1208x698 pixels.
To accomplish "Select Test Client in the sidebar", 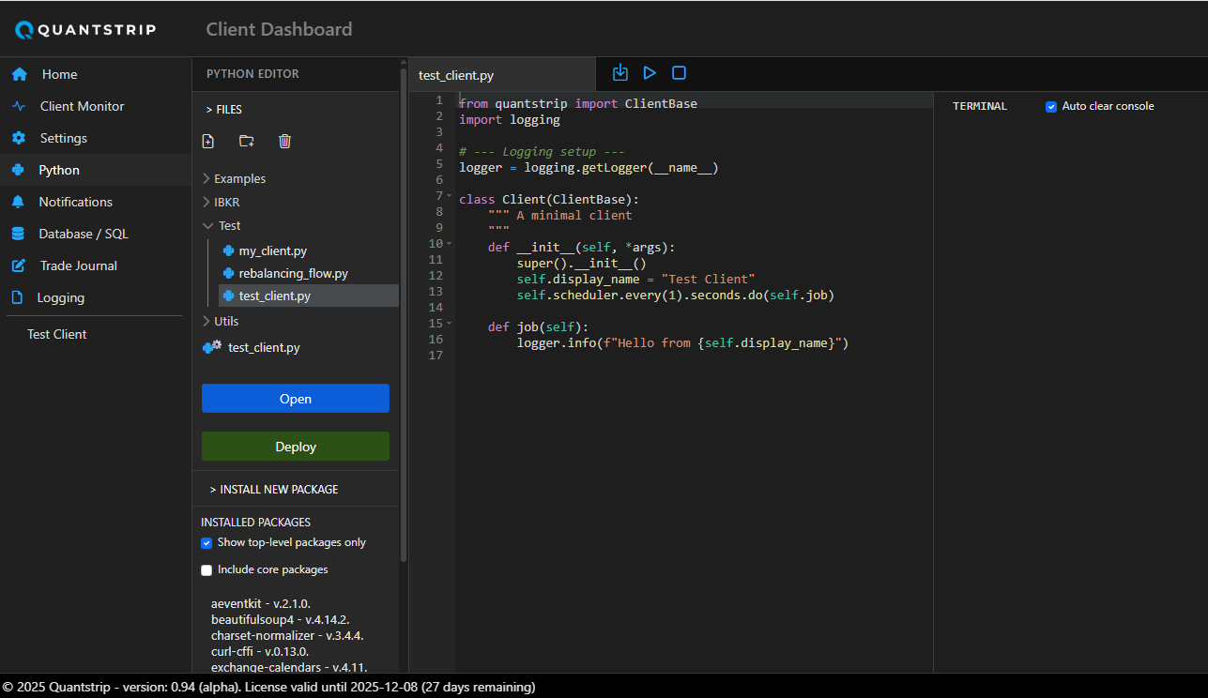I will tap(57, 334).
